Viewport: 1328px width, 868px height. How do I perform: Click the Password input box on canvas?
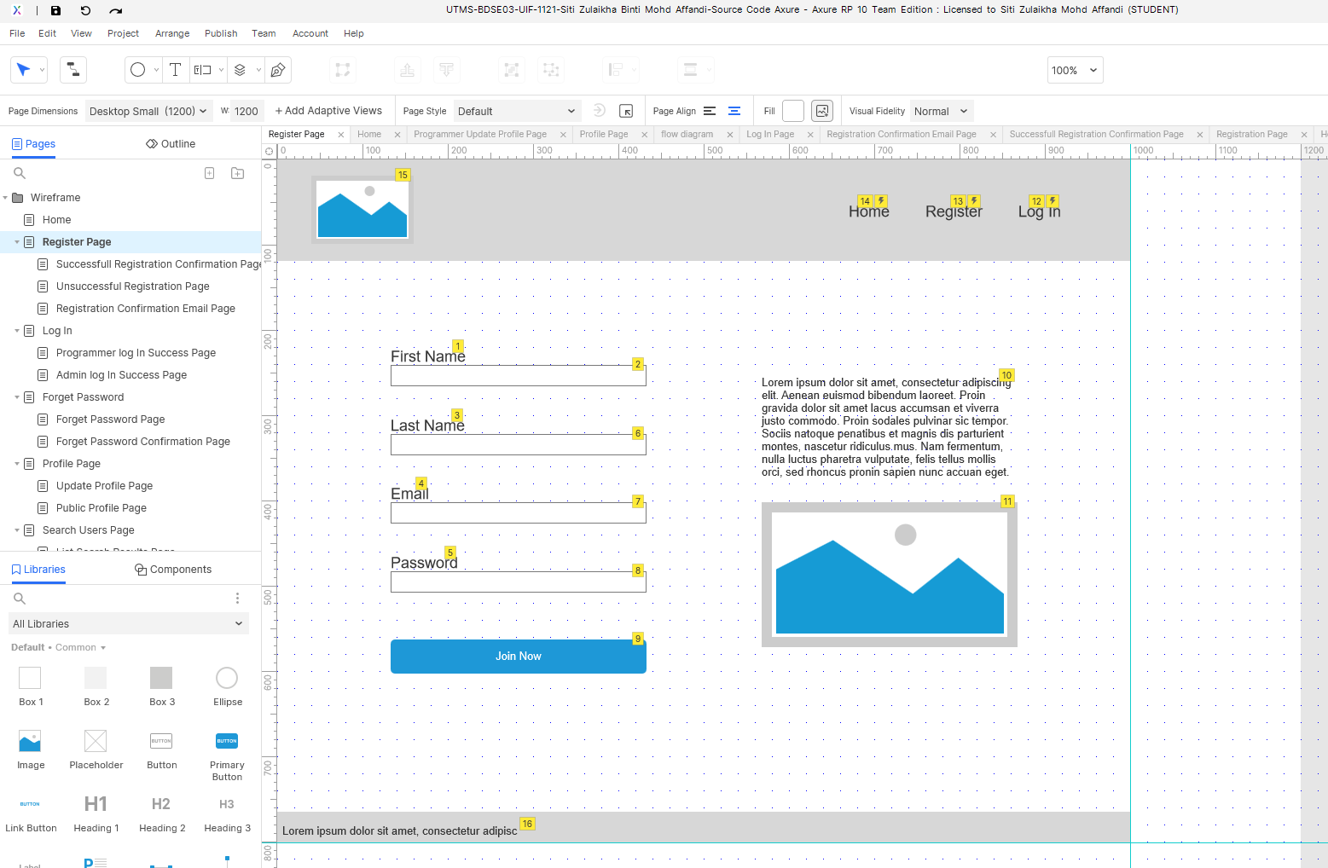pos(519,582)
